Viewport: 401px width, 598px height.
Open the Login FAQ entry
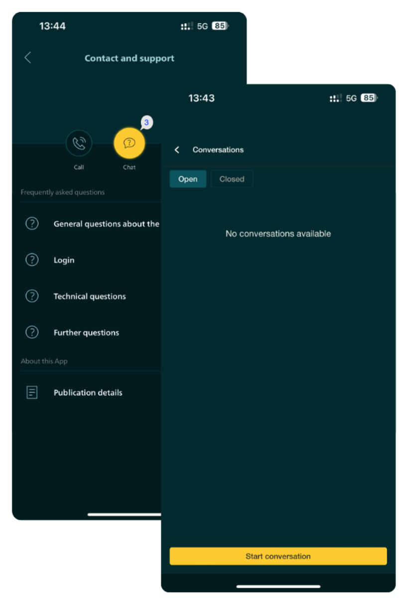[x=64, y=260]
